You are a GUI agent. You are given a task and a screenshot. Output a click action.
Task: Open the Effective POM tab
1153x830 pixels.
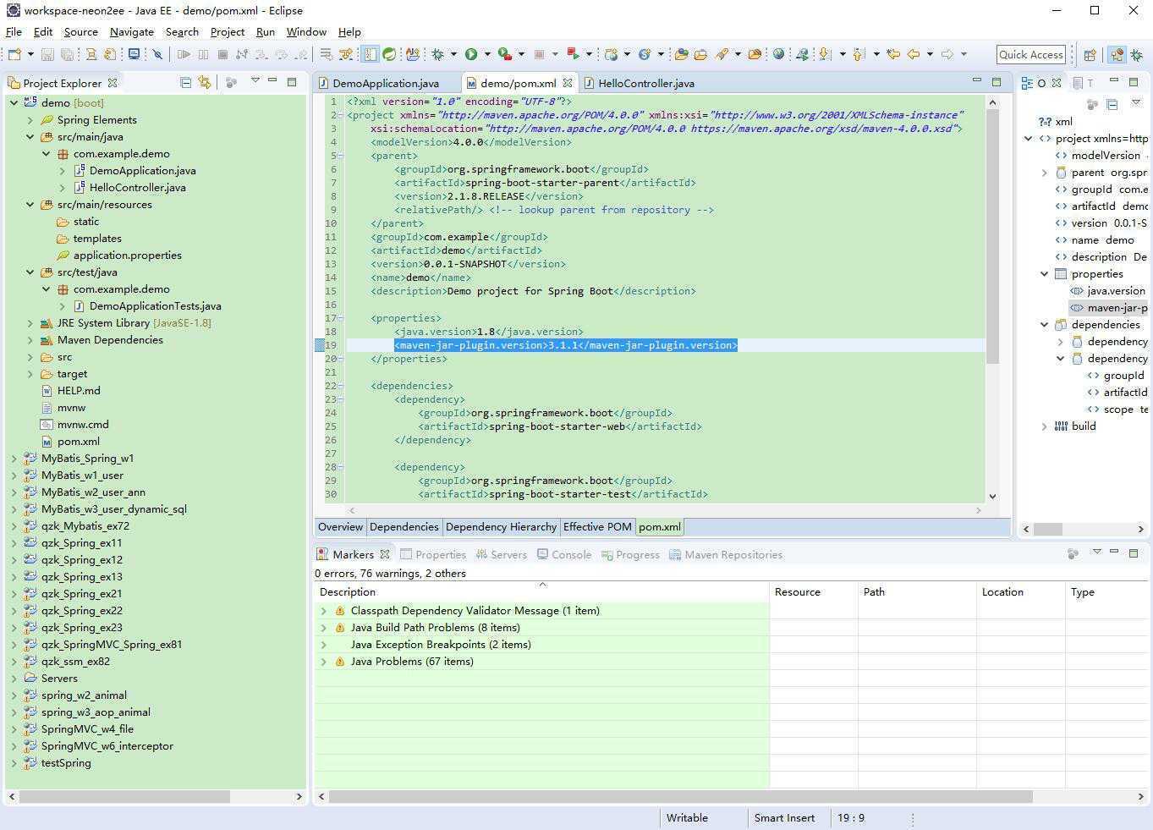tap(597, 526)
